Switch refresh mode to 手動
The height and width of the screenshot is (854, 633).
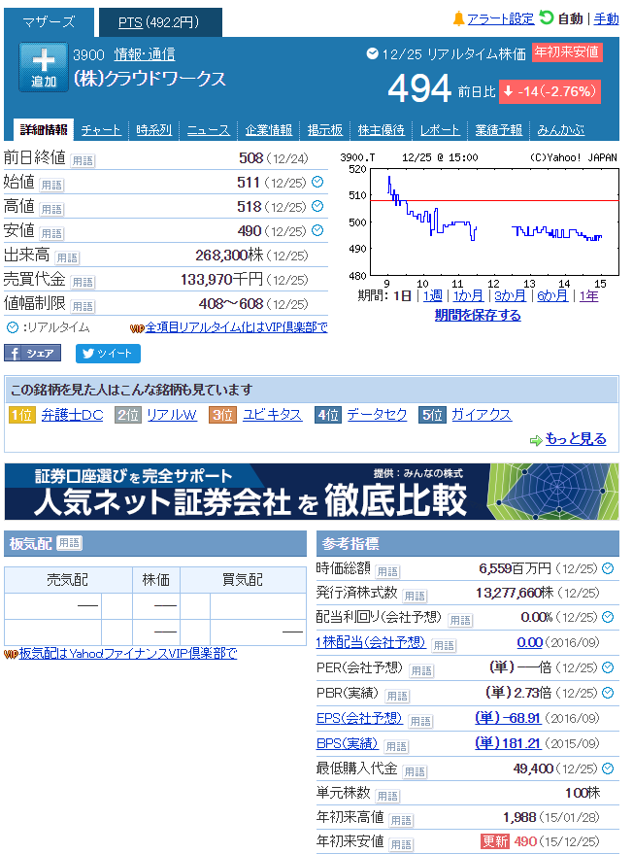pos(606,19)
